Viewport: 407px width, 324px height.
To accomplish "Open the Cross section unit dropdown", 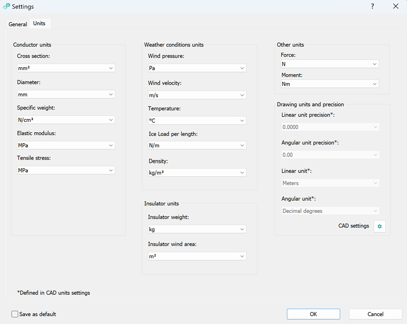I will click(65, 68).
